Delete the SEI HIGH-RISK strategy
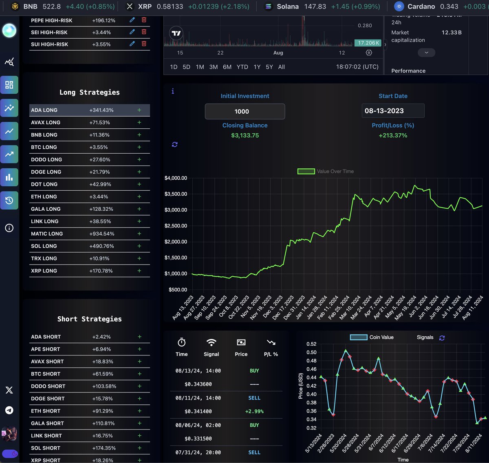The image size is (489, 463). tap(144, 32)
